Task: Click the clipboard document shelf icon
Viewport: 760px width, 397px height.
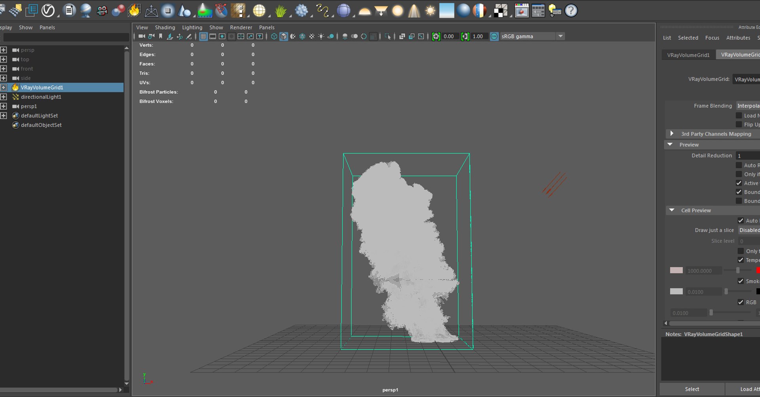Action: (x=69, y=10)
